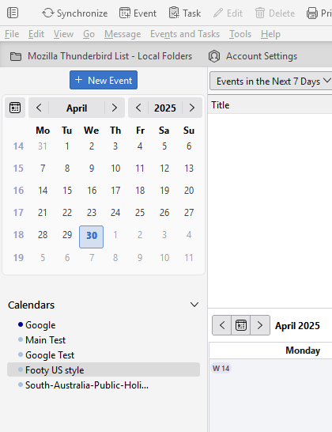Open the Events and Tasks menu
Viewport: 332px width, 432px height.
[185, 34]
